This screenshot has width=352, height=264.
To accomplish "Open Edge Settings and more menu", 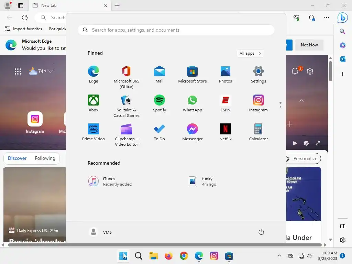I will pos(327,18).
